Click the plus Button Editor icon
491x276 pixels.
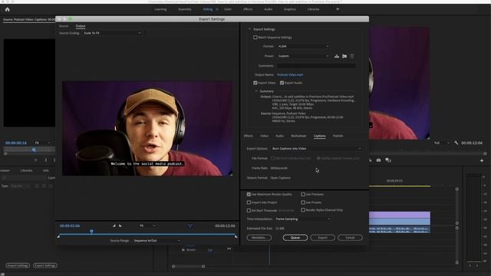pos(482,160)
